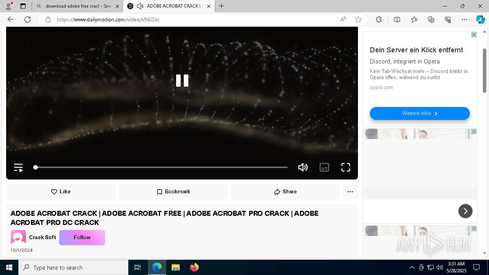
Task: Open Edge settings and more menu
Action: 465,19
